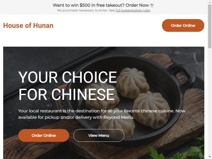This screenshot has height=159, width=212.
Task: Open the View Menu button
Action: click(x=99, y=135)
